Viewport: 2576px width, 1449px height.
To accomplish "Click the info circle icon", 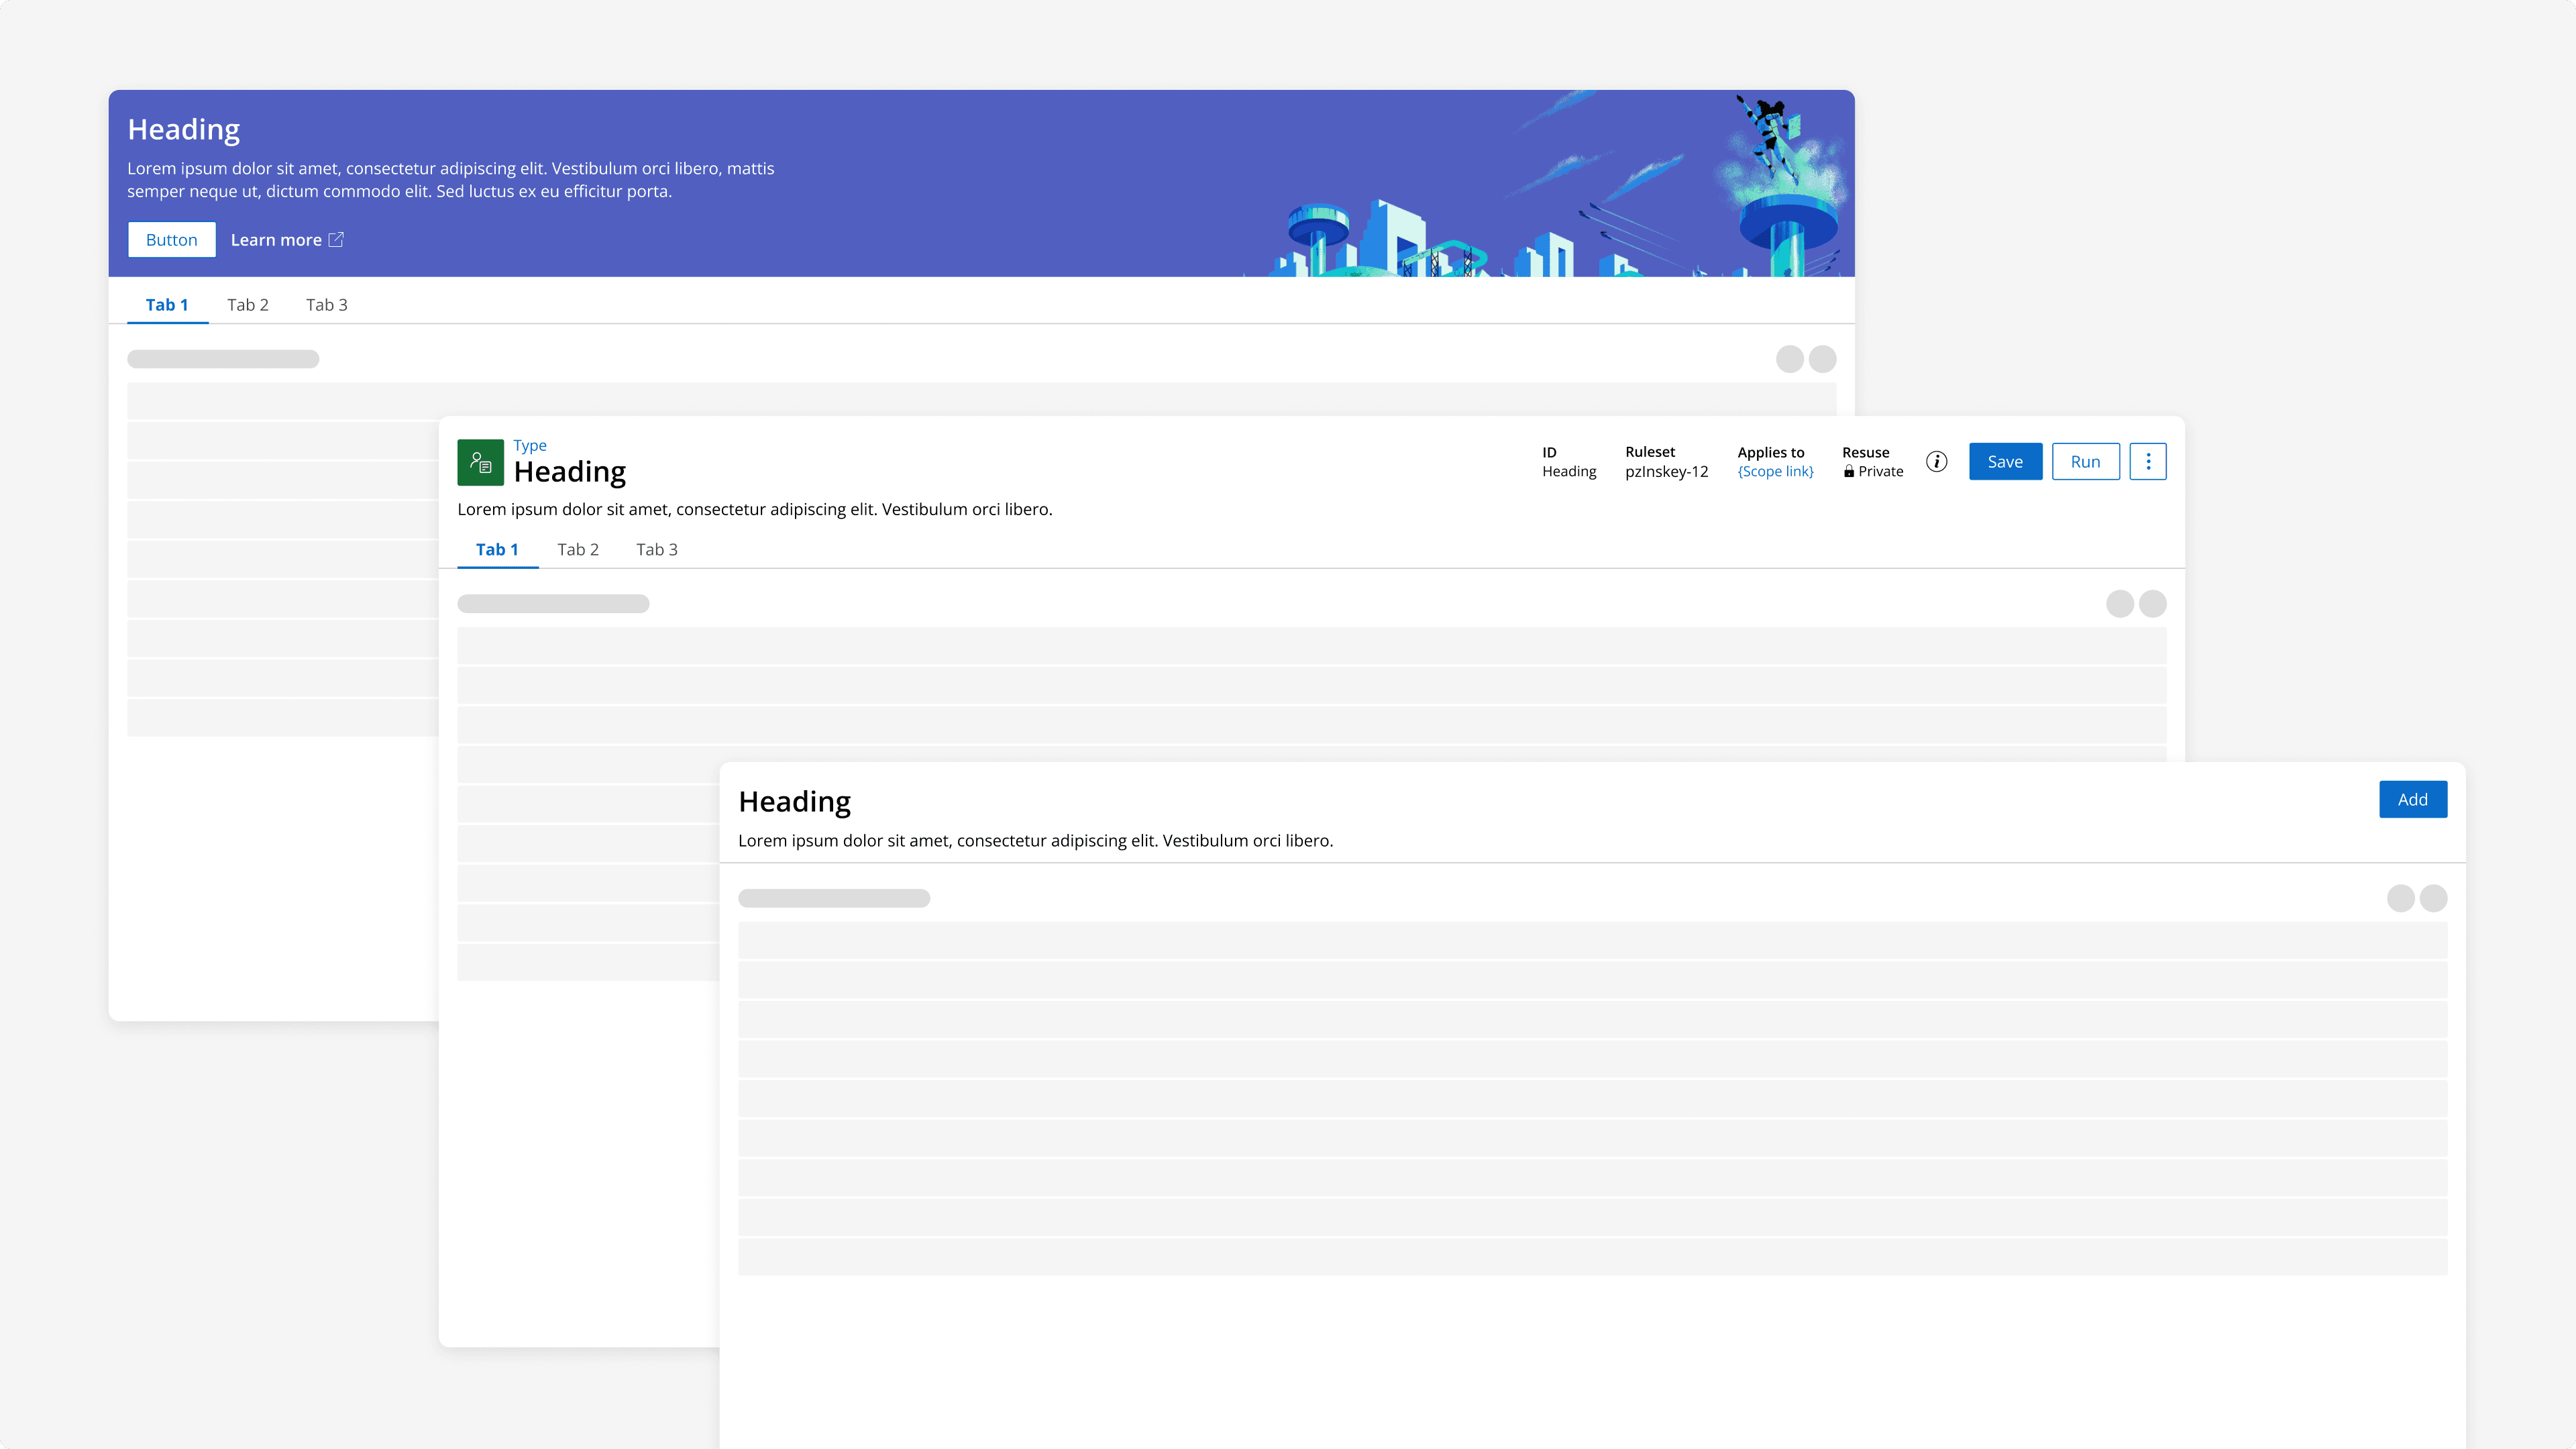I will coord(1937,462).
